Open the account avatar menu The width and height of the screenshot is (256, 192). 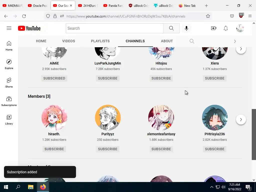pos(240,28)
